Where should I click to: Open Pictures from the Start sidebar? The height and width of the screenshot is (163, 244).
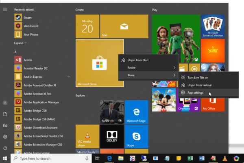click(5, 125)
